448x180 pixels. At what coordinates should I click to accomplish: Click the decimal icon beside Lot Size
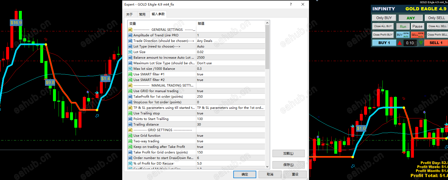(130, 52)
